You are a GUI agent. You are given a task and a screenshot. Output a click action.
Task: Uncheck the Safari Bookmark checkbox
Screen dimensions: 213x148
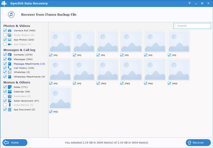pos(5,101)
